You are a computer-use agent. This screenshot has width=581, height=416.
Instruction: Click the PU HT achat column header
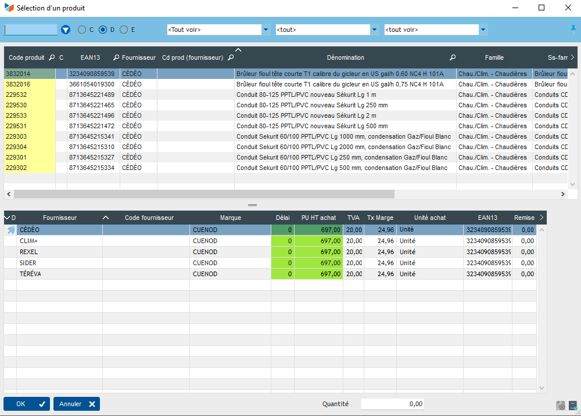[x=318, y=218]
